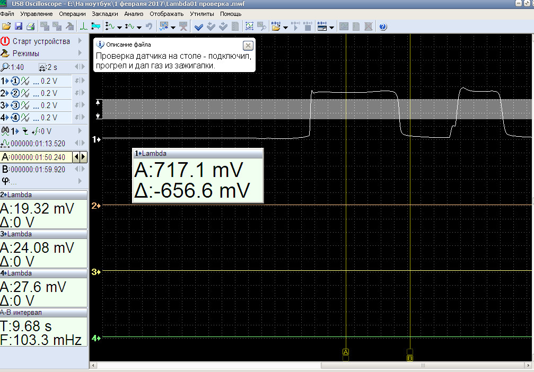Toggle channel 1 enable circle icon
The image size is (534, 372).
15,81
